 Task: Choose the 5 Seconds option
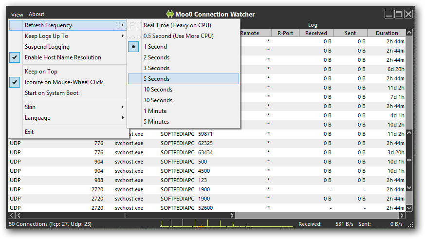click(x=184, y=78)
